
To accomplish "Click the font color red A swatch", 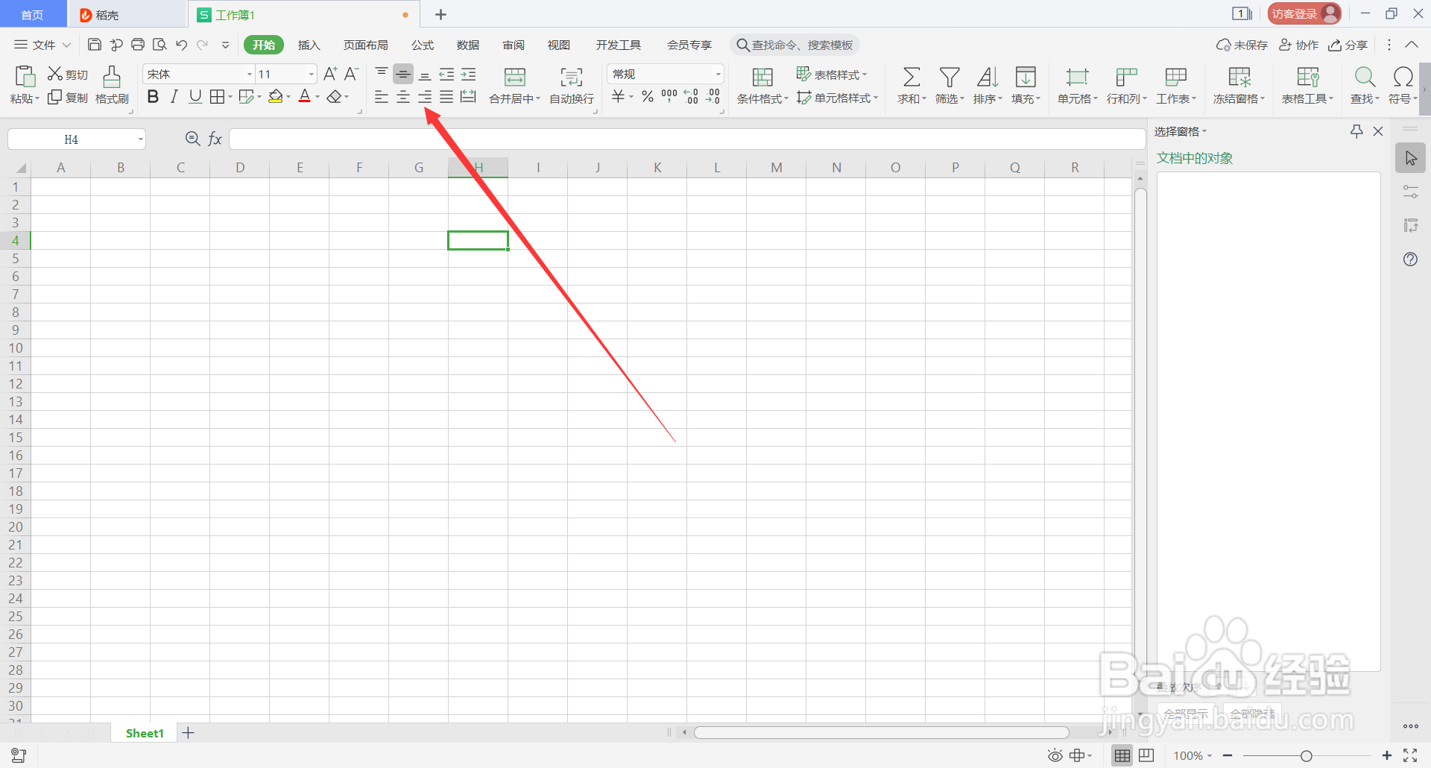I will point(304,96).
